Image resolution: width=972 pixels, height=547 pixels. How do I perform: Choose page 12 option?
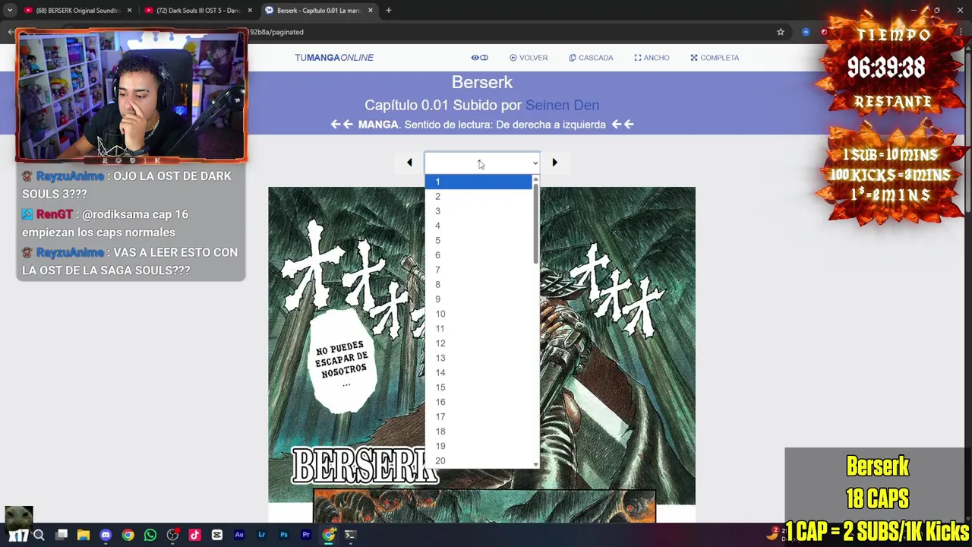478,343
